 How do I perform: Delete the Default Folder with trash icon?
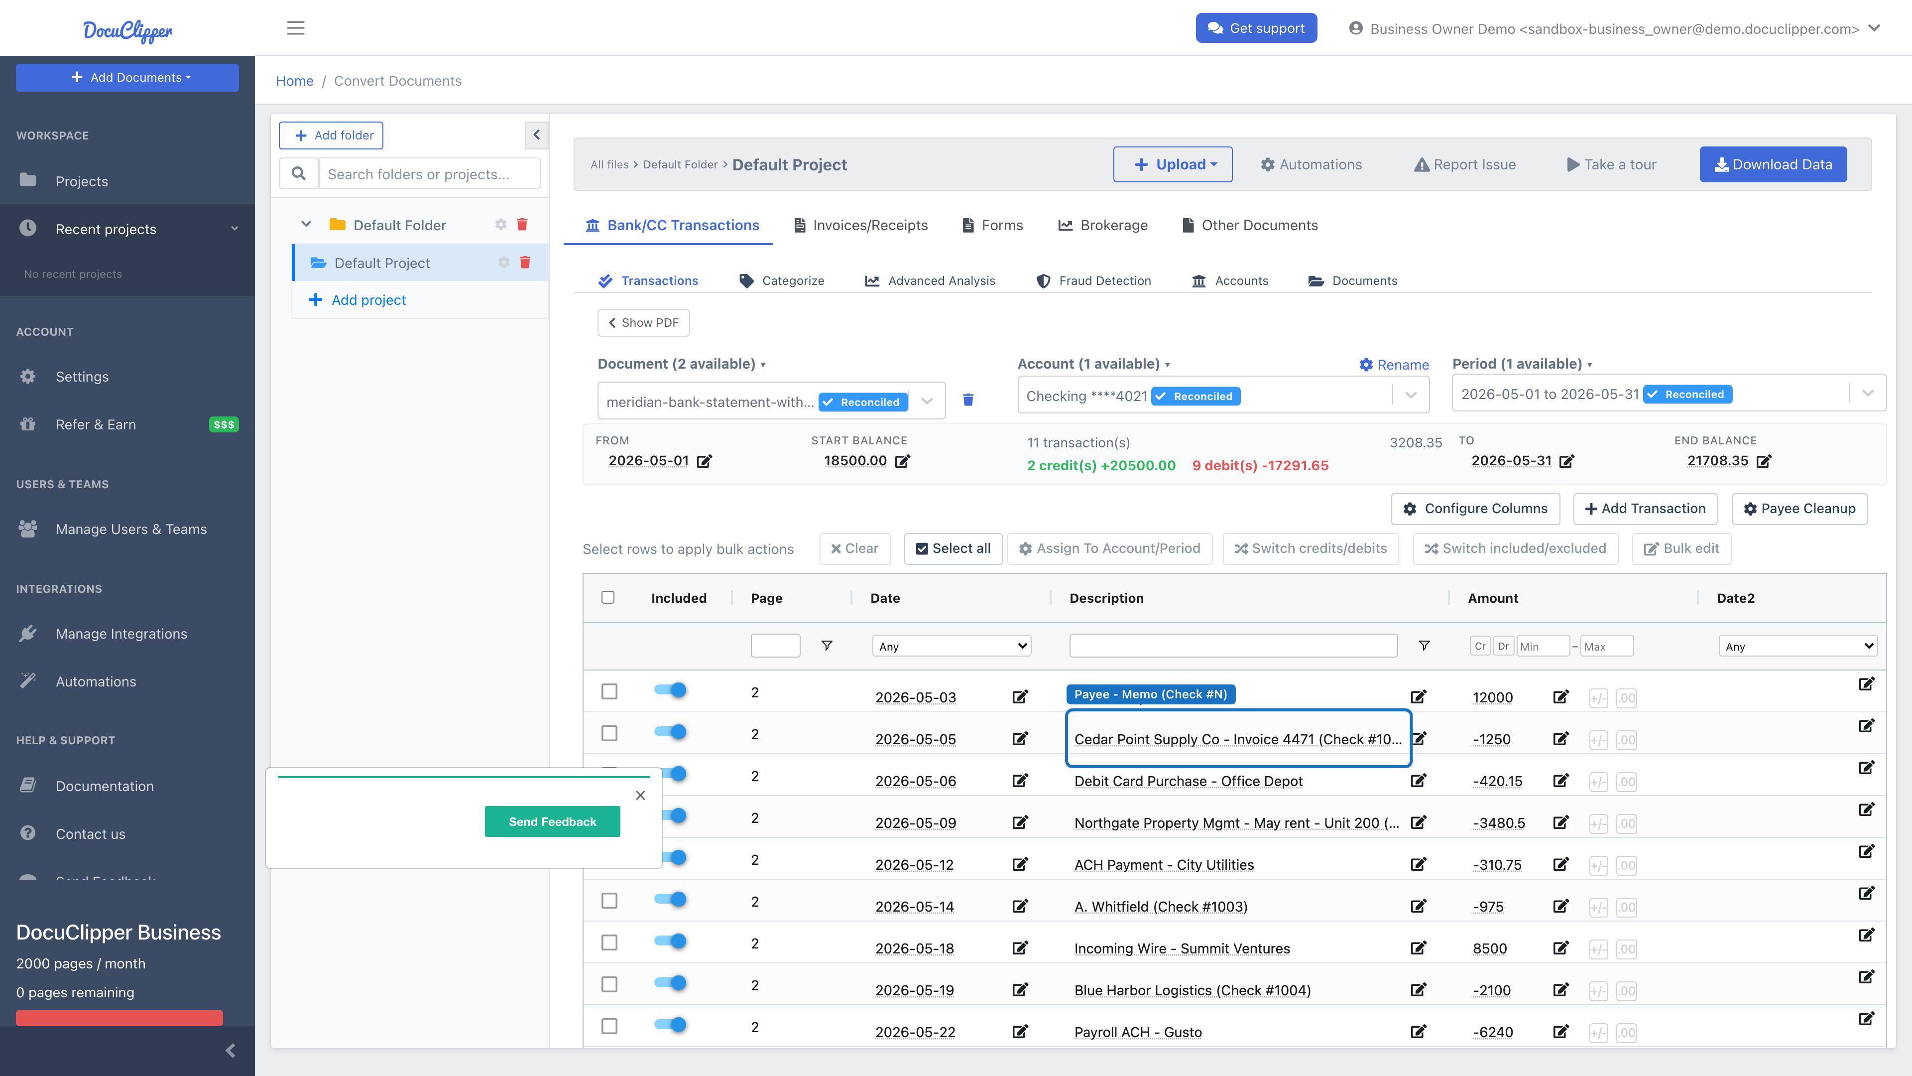click(522, 224)
